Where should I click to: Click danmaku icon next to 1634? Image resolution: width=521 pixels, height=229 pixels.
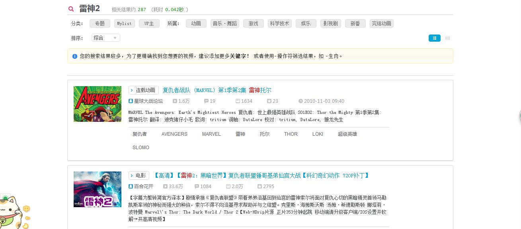(238, 101)
